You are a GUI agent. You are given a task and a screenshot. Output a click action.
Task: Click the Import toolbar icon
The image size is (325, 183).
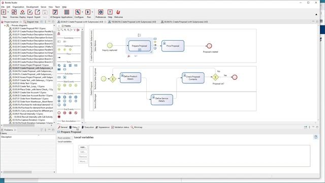pos(30,12)
